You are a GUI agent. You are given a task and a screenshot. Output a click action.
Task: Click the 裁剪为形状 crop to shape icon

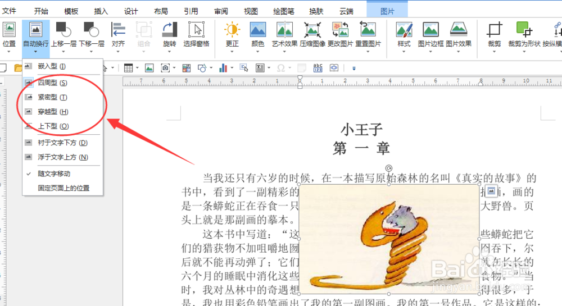pos(524,30)
